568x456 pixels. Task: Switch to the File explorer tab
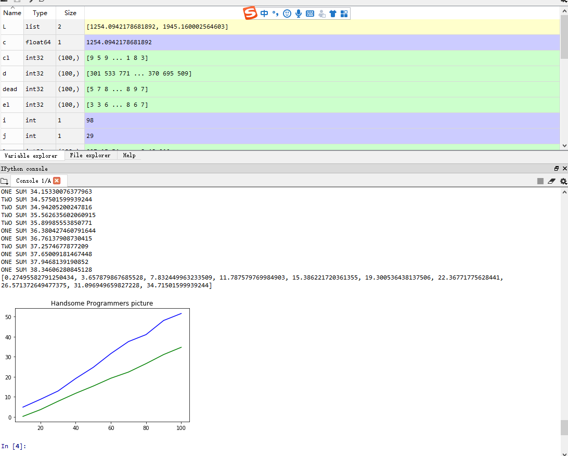[x=90, y=155]
